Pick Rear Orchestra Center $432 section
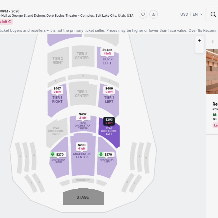This screenshot has width=218, height=218. (83, 125)
